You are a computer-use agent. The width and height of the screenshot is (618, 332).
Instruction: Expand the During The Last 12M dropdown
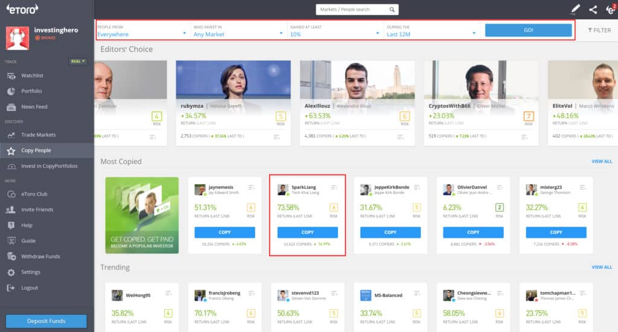point(431,31)
